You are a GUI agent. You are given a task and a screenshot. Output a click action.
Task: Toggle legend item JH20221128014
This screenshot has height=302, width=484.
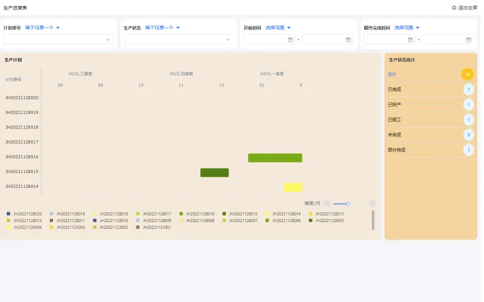(x=283, y=214)
